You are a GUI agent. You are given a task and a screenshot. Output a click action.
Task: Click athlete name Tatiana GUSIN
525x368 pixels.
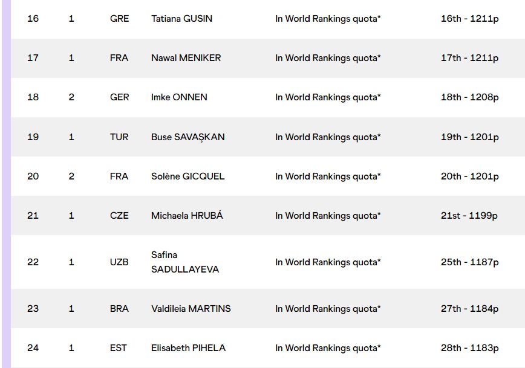(181, 19)
